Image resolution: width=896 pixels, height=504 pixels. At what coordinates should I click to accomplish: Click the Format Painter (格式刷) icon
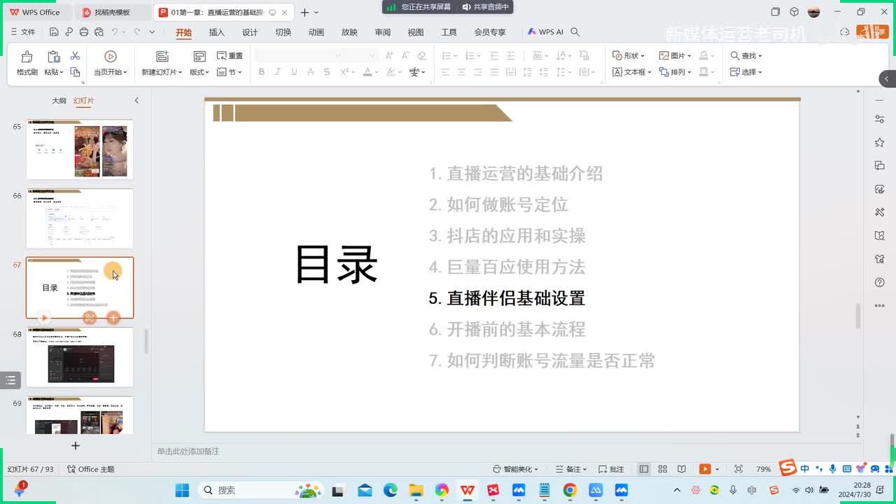click(27, 57)
